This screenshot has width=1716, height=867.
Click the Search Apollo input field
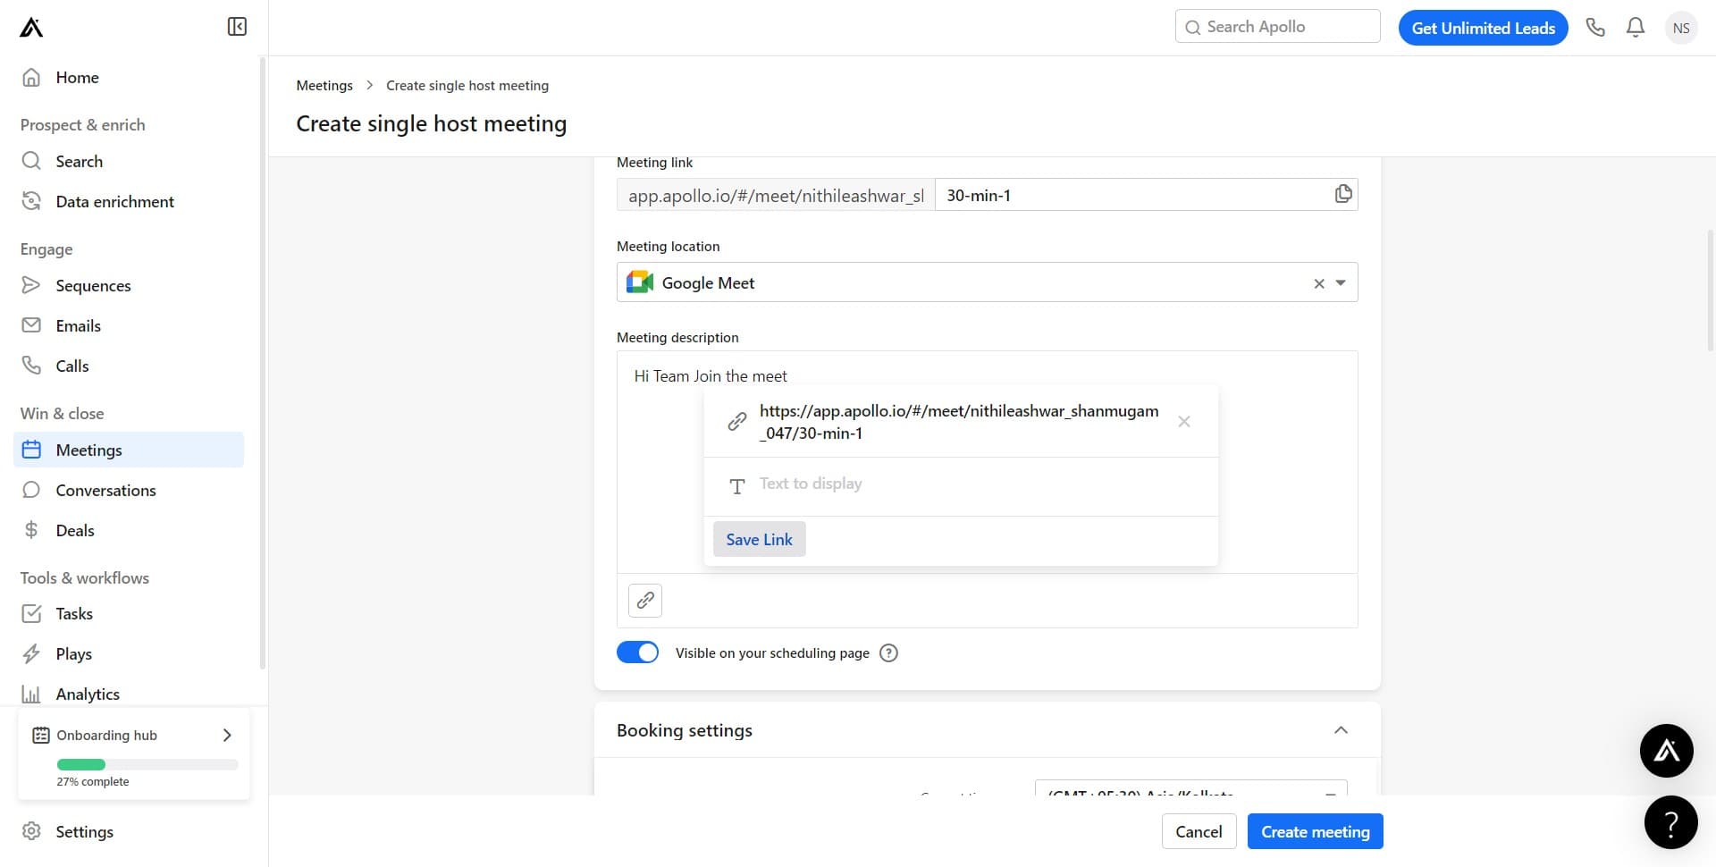click(x=1276, y=26)
